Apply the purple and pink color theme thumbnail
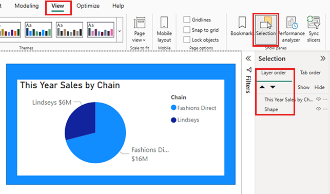This screenshot has height=194, width=330. [101, 30]
